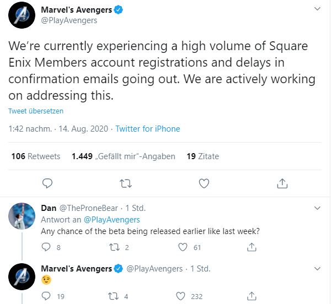Expand options chevron on Dan's reply
The image size is (332, 304).
tap(317, 208)
